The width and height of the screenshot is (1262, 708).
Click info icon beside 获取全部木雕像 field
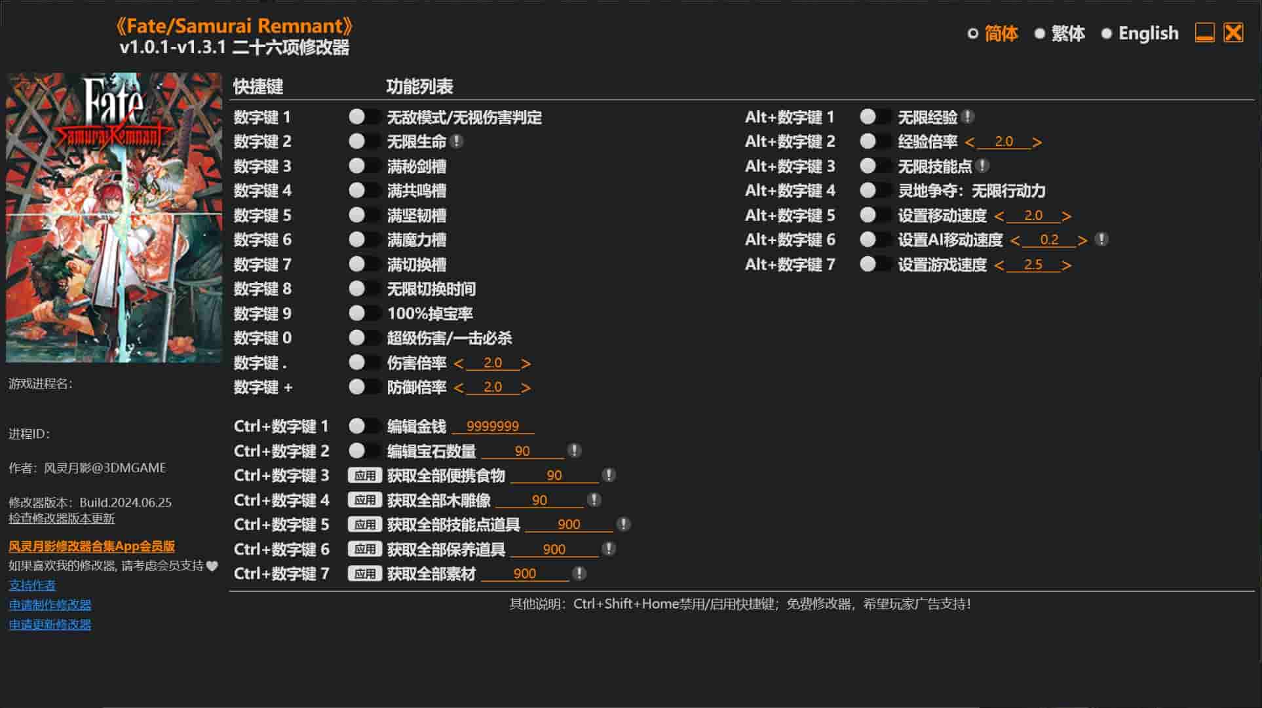coord(594,500)
